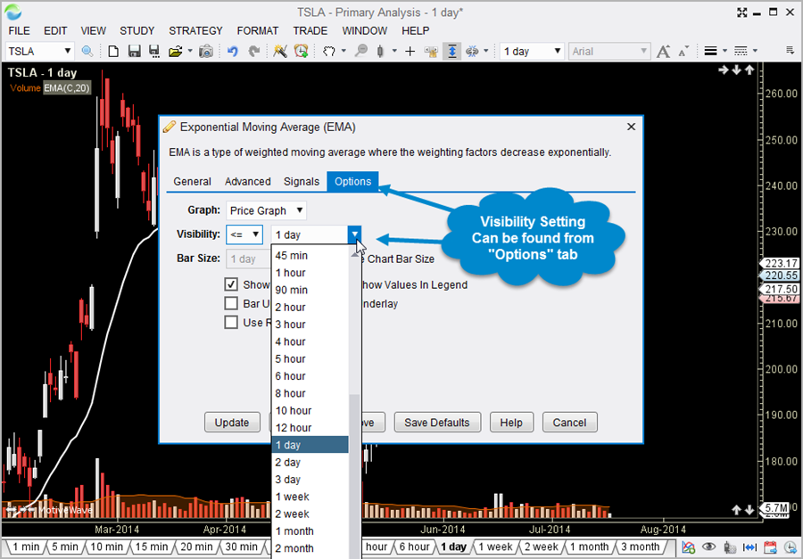803x559 pixels.
Task: Click the symbol search magnifier icon
Action: [x=87, y=51]
